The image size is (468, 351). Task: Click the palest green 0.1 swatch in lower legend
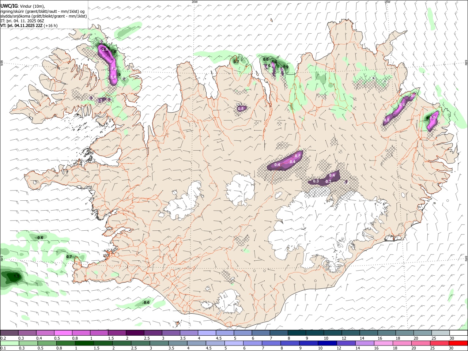[x=10, y=343]
